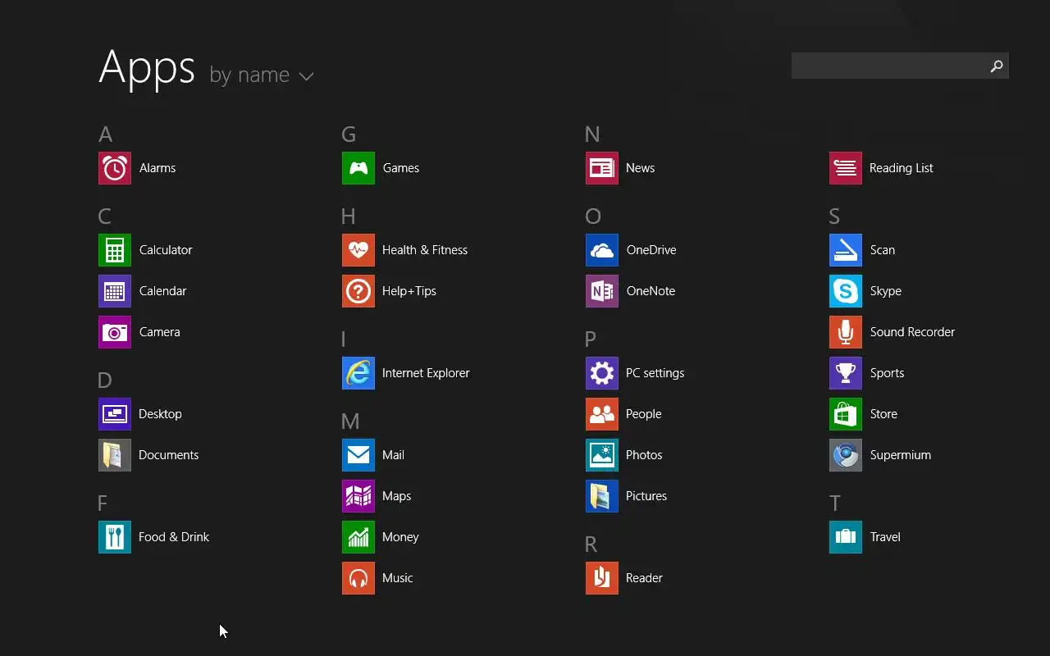Click the 'Reader' label text
Image resolution: width=1050 pixels, height=656 pixels.
tap(644, 578)
